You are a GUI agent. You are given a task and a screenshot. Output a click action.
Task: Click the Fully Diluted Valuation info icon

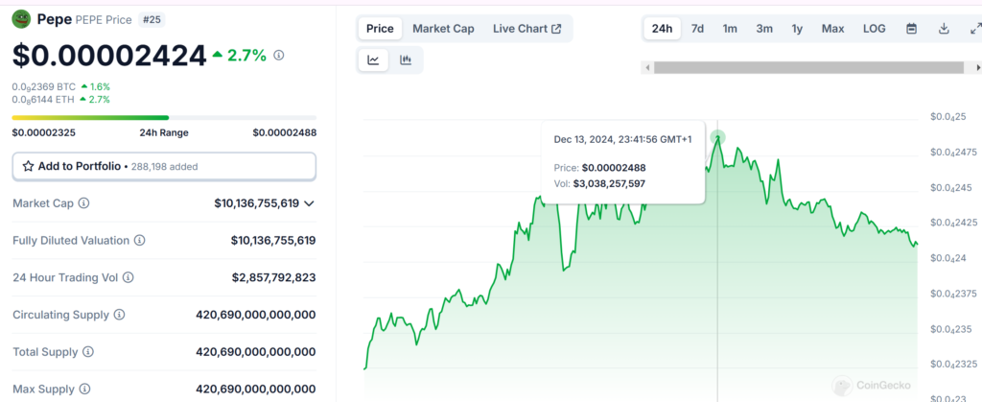[x=140, y=241]
